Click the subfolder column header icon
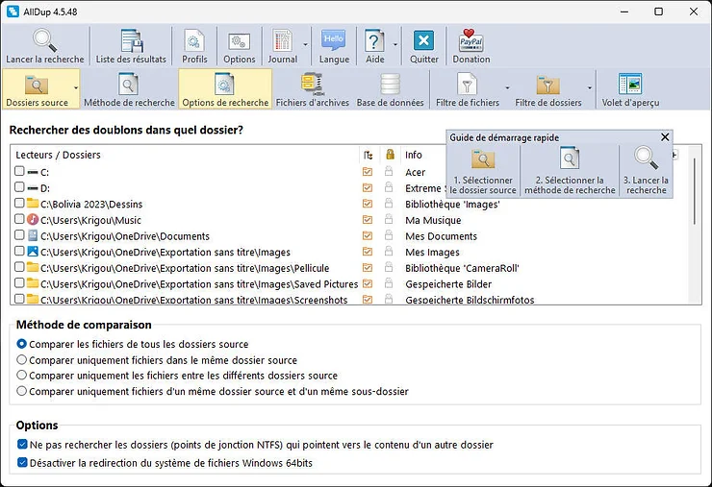Image resolution: width=712 pixels, height=487 pixels. tap(368, 155)
